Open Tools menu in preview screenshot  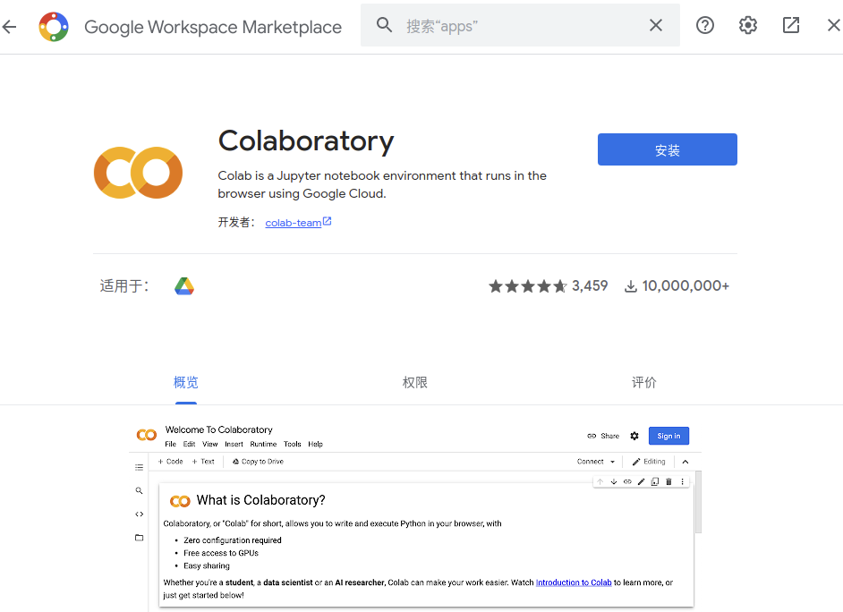293,445
